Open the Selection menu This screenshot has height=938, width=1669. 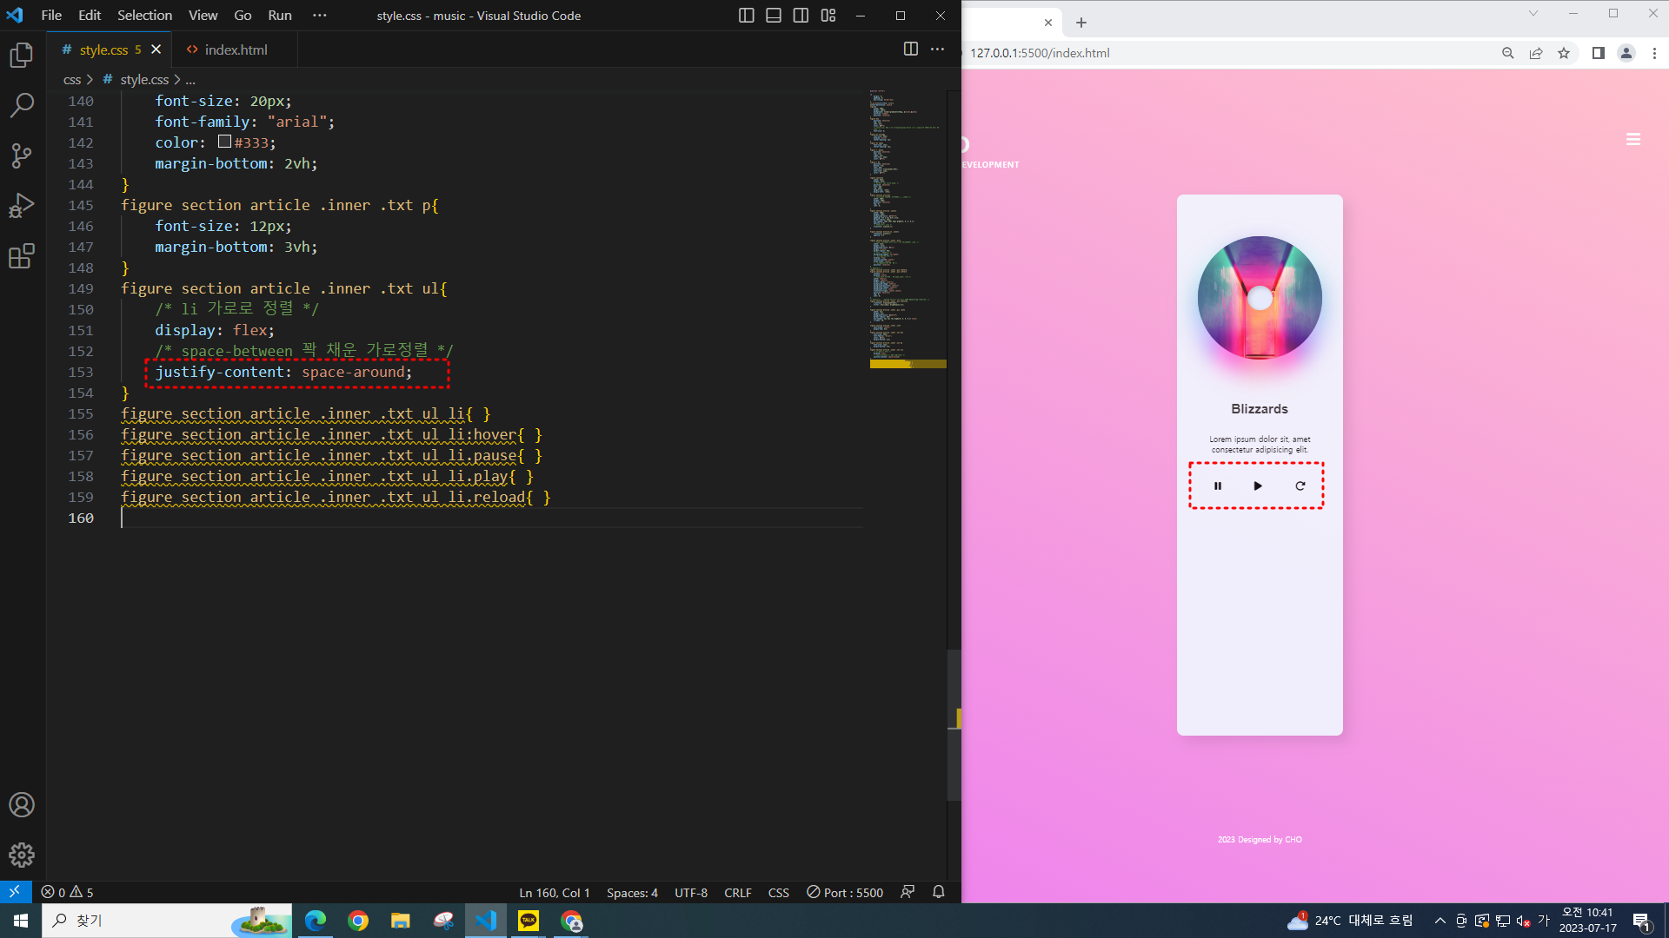click(144, 16)
